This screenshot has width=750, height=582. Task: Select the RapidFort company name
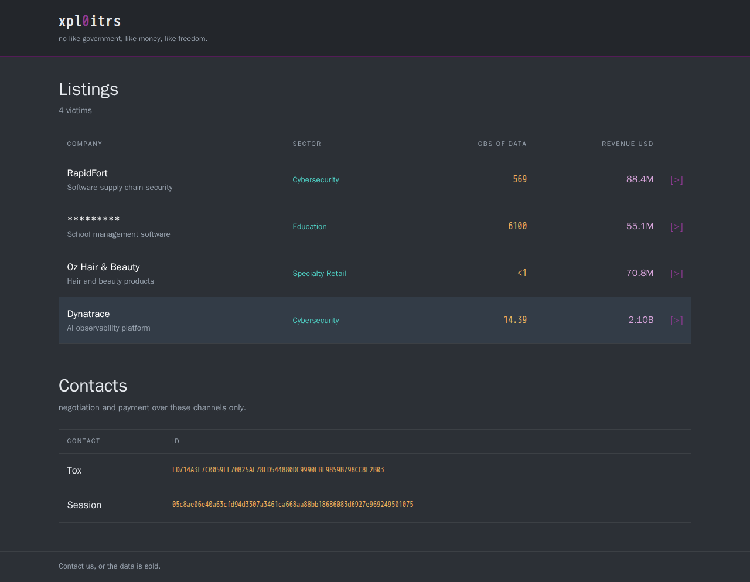click(87, 173)
